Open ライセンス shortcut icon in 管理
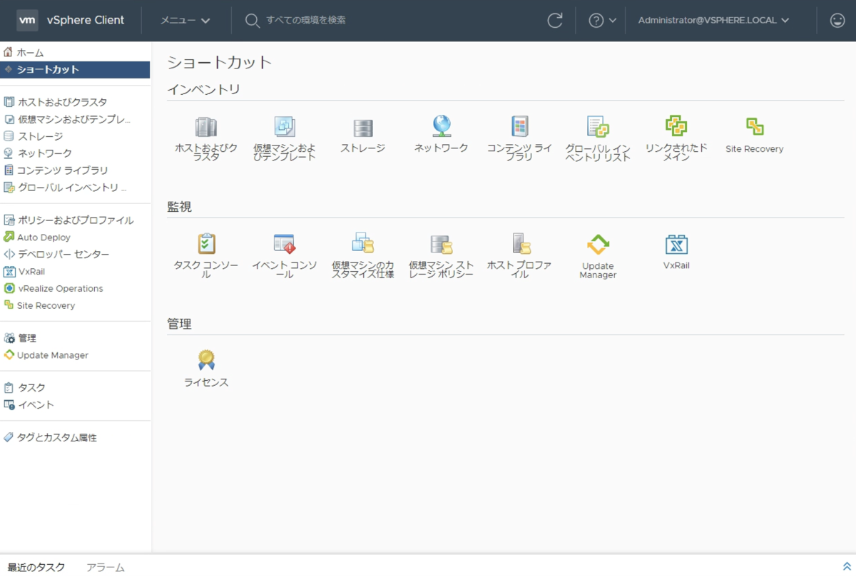 click(206, 360)
